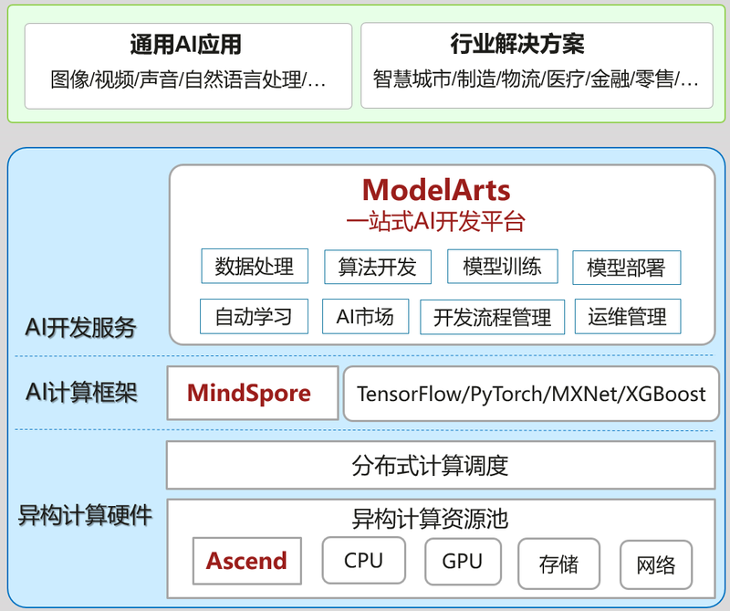Click the 模型部署 module box
The width and height of the screenshot is (730, 611).
pos(626,266)
